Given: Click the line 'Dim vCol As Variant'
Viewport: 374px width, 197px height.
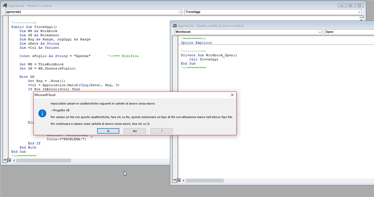Looking at the screenshot, I should (x=39, y=48).
